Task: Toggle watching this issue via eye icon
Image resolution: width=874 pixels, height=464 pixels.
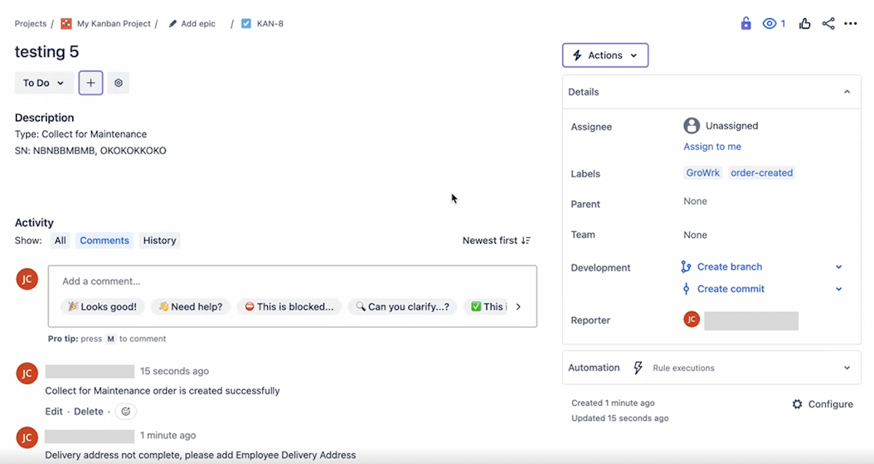Action: [770, 23]
